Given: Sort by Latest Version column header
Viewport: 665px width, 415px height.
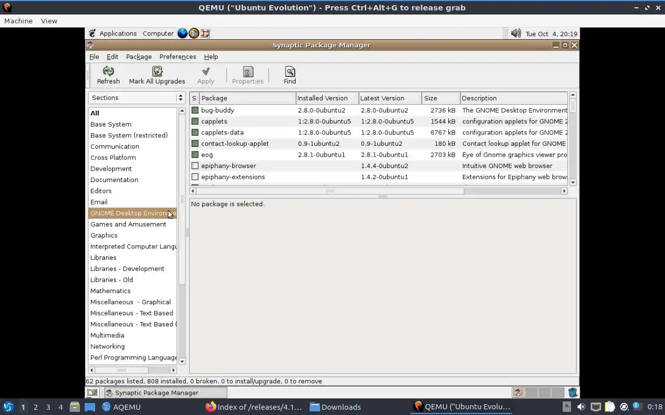Looking at the screenshot, I should point(390,98).
